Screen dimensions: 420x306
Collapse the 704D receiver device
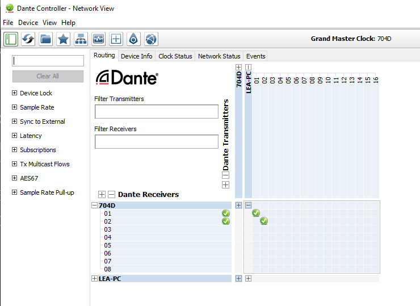(x=94, y=206)
